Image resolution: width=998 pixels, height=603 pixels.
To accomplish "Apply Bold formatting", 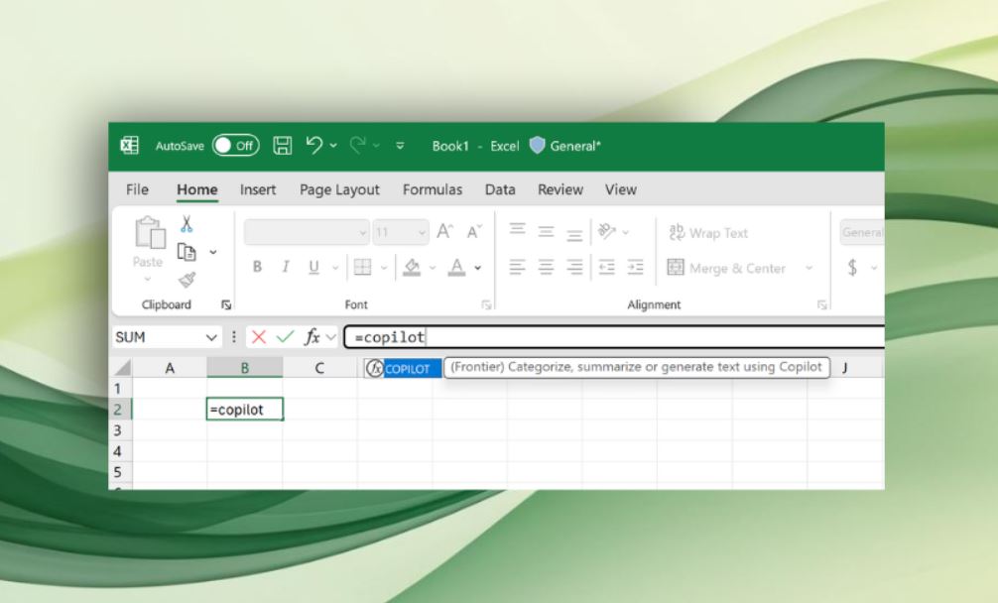I will 256,266.
